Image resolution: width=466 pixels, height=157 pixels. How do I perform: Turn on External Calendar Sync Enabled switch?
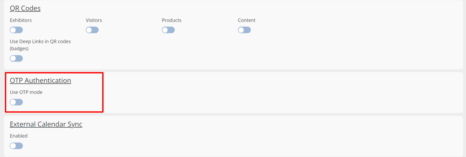pyautogui.click(x=16, y=146)
